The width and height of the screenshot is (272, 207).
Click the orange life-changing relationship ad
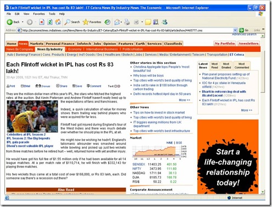click(x=228, y=156)
